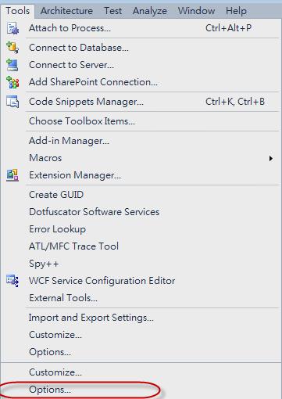Expand the Macros submenu arrow
The image size is (282, 399).
click(x=271, y=158)
